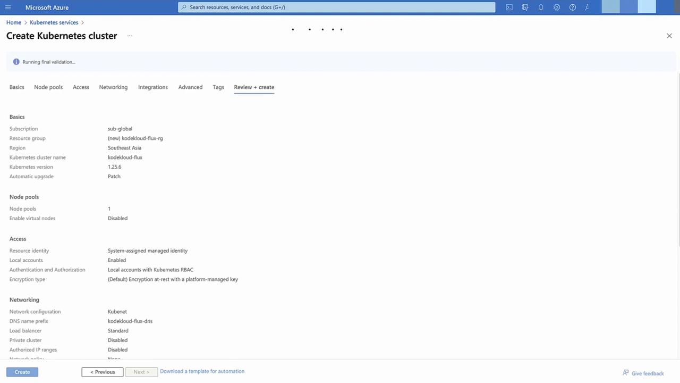Screen dimensions: 680x383
Task: Click the Create button
Action: (22, 372)
